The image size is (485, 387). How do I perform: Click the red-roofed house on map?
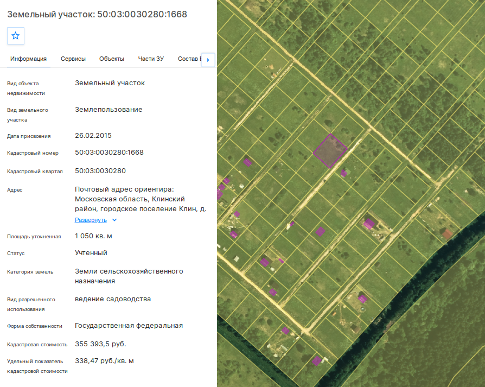[x=447, y=233]
